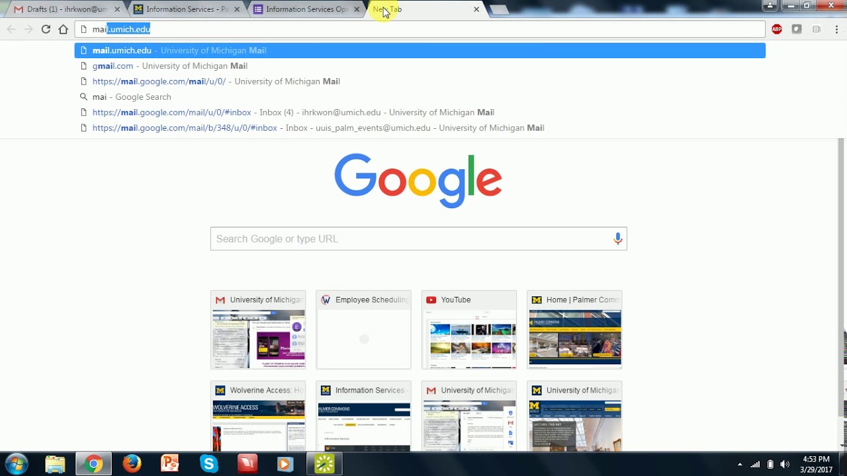This screenshot has height=476, width=847.
Task: Open Windows Media Player from the taskbar
Action: pyautogui.click(x=285, y=464)
